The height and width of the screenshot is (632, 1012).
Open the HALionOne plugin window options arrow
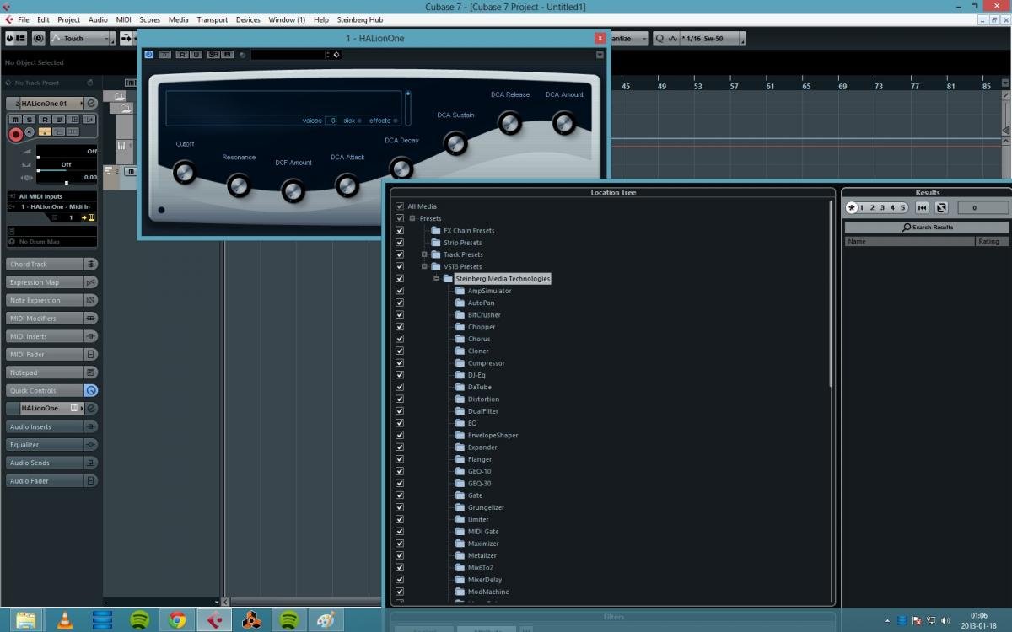600,55
